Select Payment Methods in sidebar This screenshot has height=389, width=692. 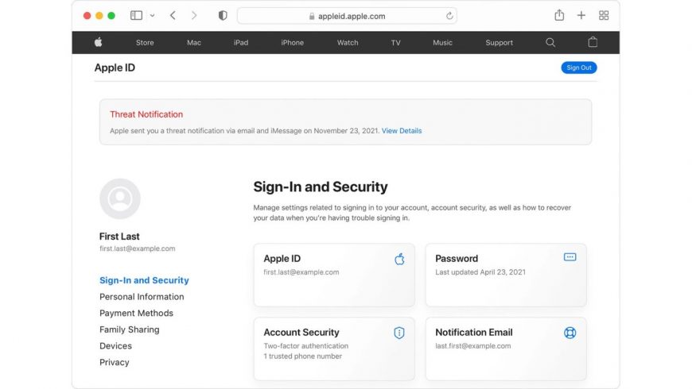coord(136,313)
